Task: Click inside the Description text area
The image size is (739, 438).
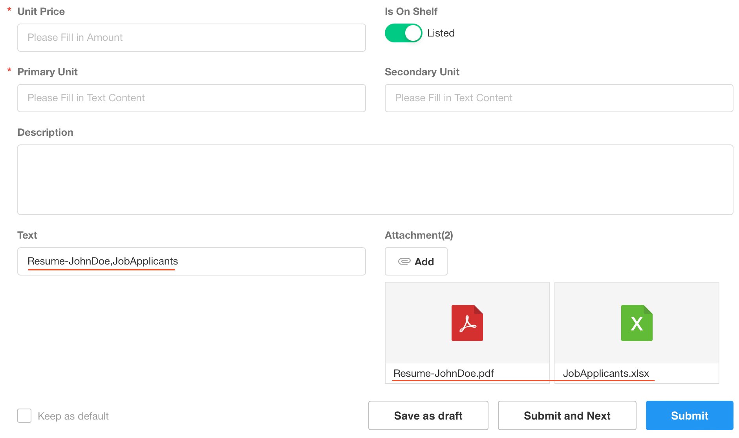Action: 375,180
